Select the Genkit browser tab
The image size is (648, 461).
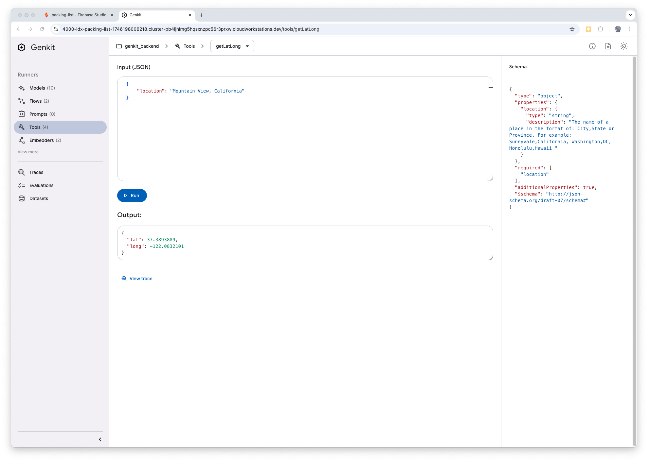[156, 15]
